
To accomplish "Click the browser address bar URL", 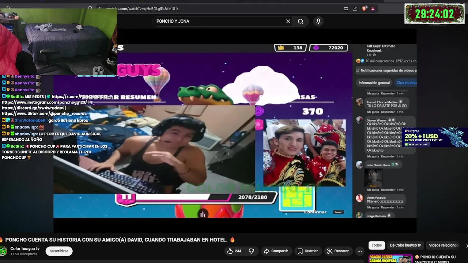I will point(142,9).
